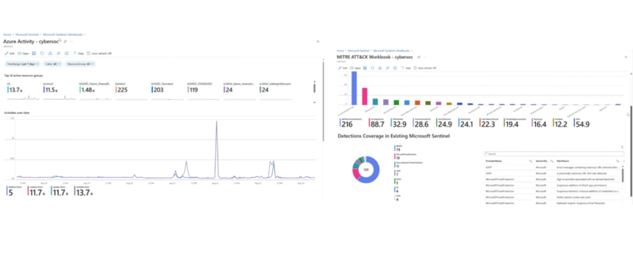Click the down arrow of resource groups scroller
This screenshot has height=255, width=633.
[x=315, y=102]
